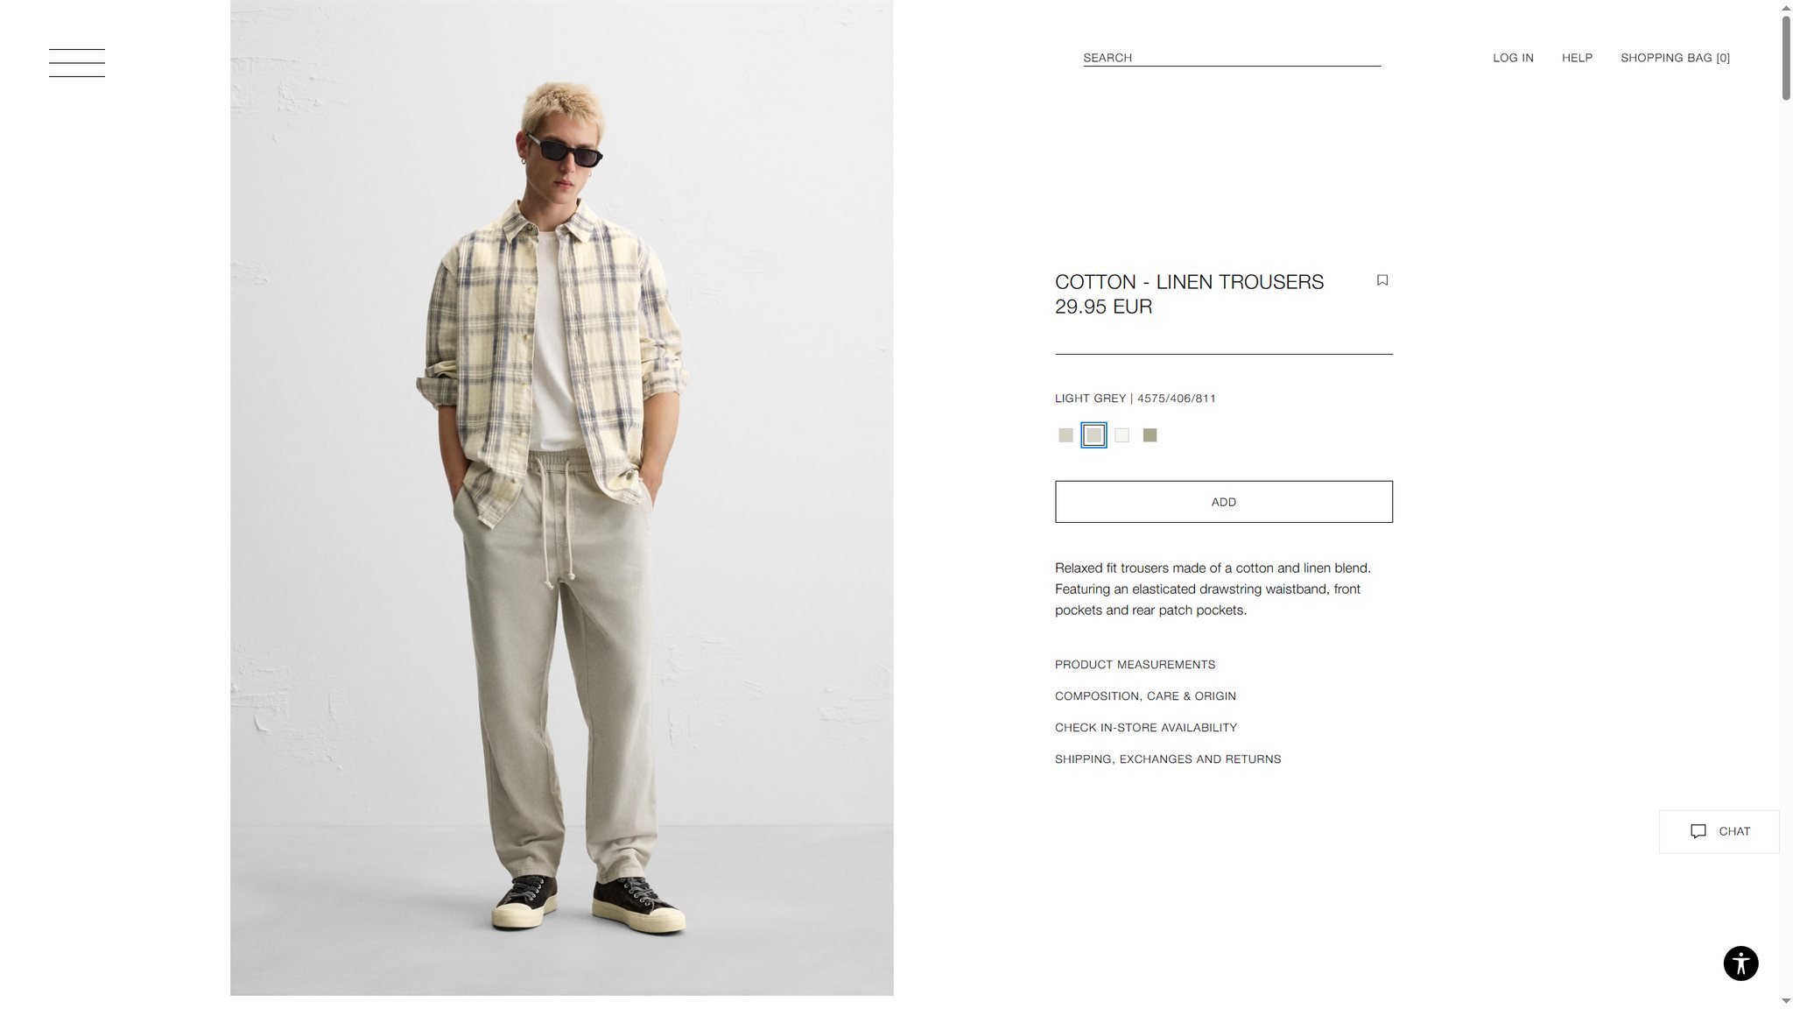1793x1009 pixels.
Task: Select the highlighted light grey swatch
Action: tap(1093, 435)
